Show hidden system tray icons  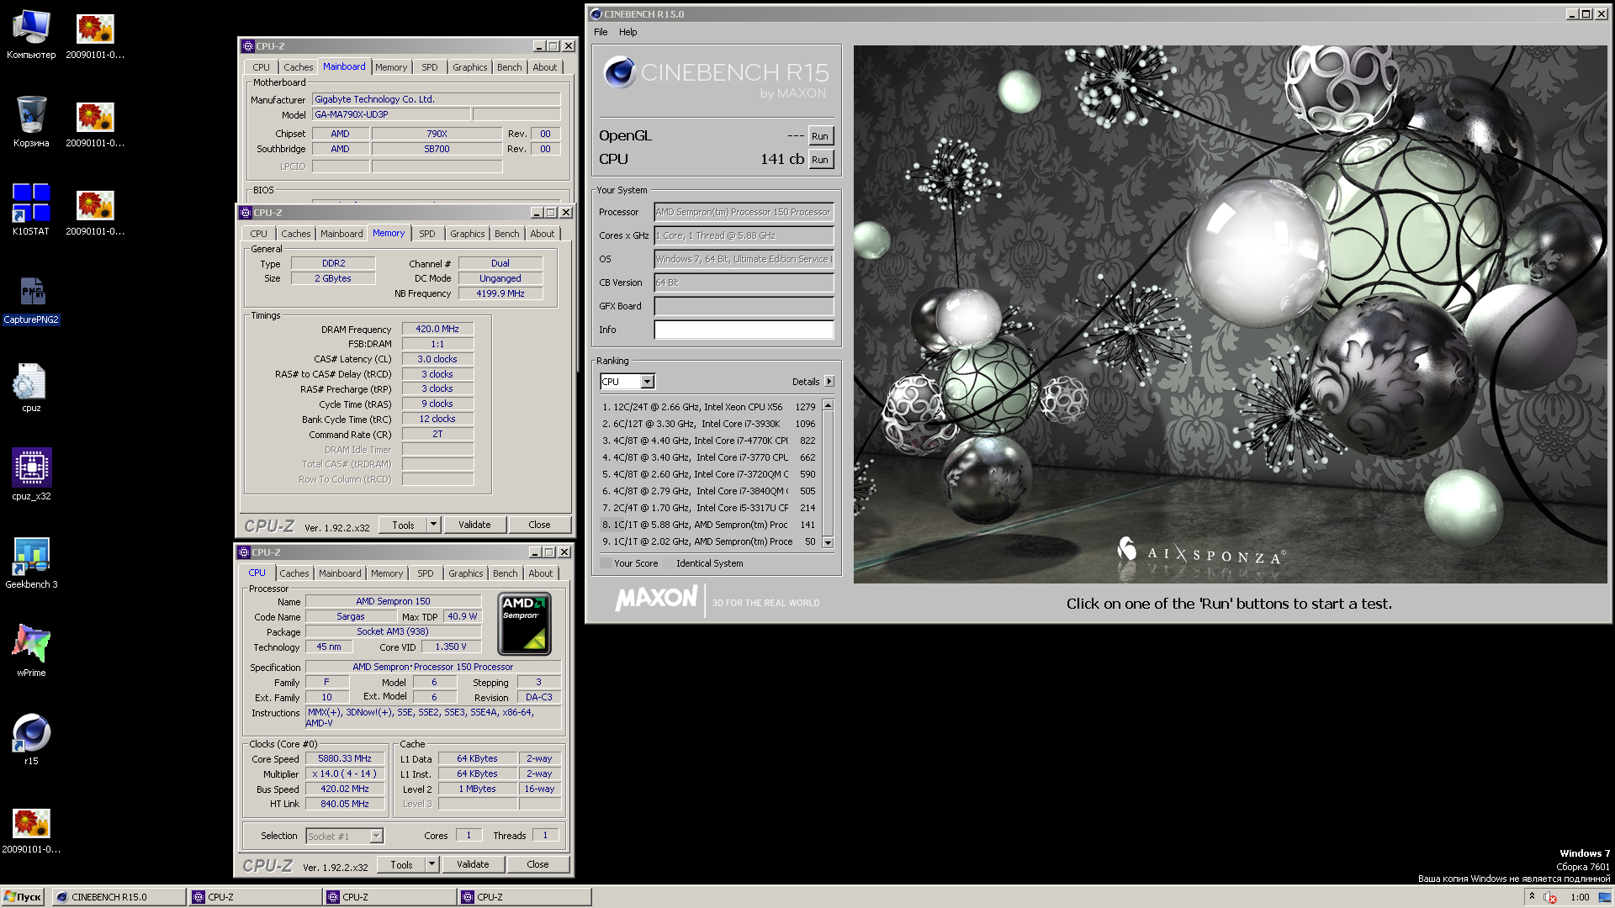click(1532, 896)
